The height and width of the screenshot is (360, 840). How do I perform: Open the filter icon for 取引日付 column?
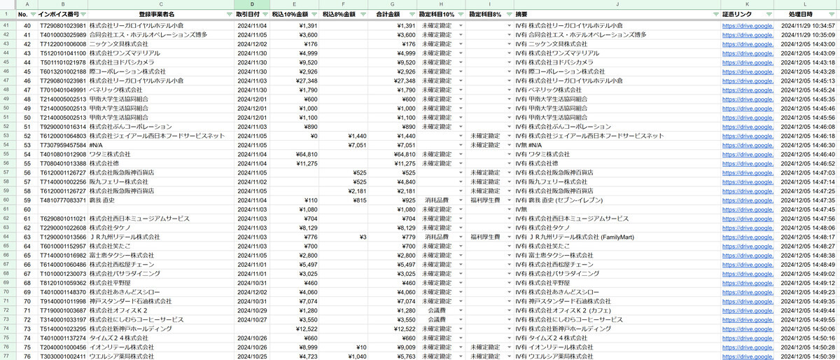coord(264,14)
